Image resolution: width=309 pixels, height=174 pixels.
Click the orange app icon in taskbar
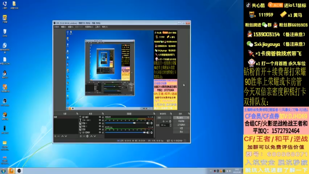click(x=12, y=171)
